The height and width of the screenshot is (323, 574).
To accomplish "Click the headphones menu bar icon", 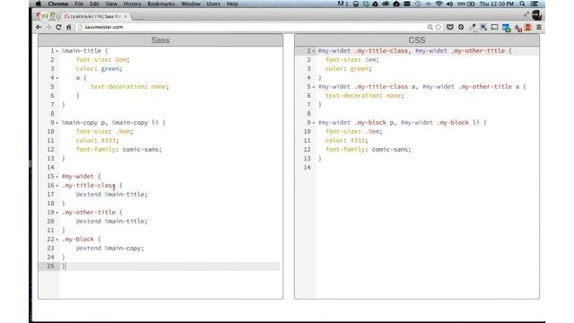I will pyautogui.click(x=355, y=4).
